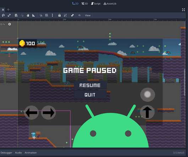This screenshot has width=188, height=157.
Task: Toggle grid snapping
Action: click(46, 15)
